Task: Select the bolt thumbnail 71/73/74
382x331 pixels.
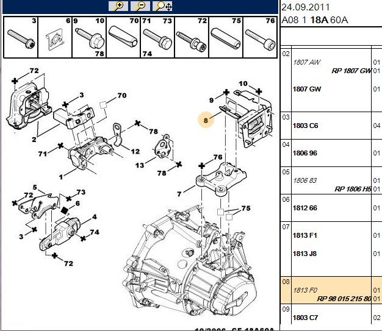Action: (x=157, y=37)
